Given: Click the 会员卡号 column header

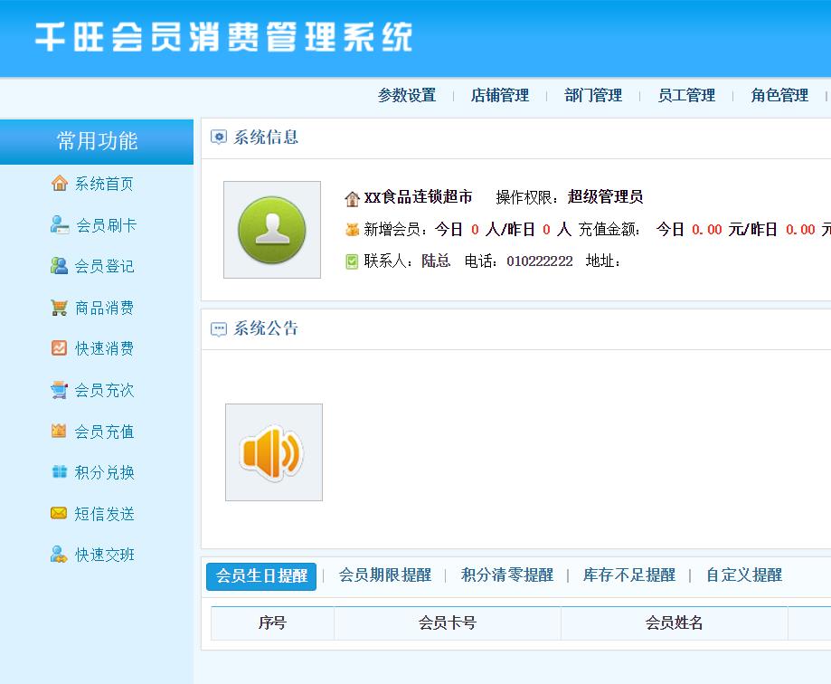Looking at the screenshot, I should [x=448, y=623].
